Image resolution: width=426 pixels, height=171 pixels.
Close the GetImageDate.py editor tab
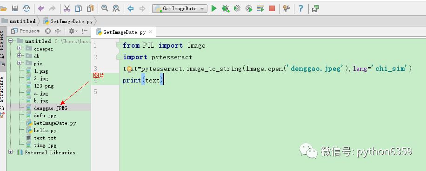[x=150, y=32]
